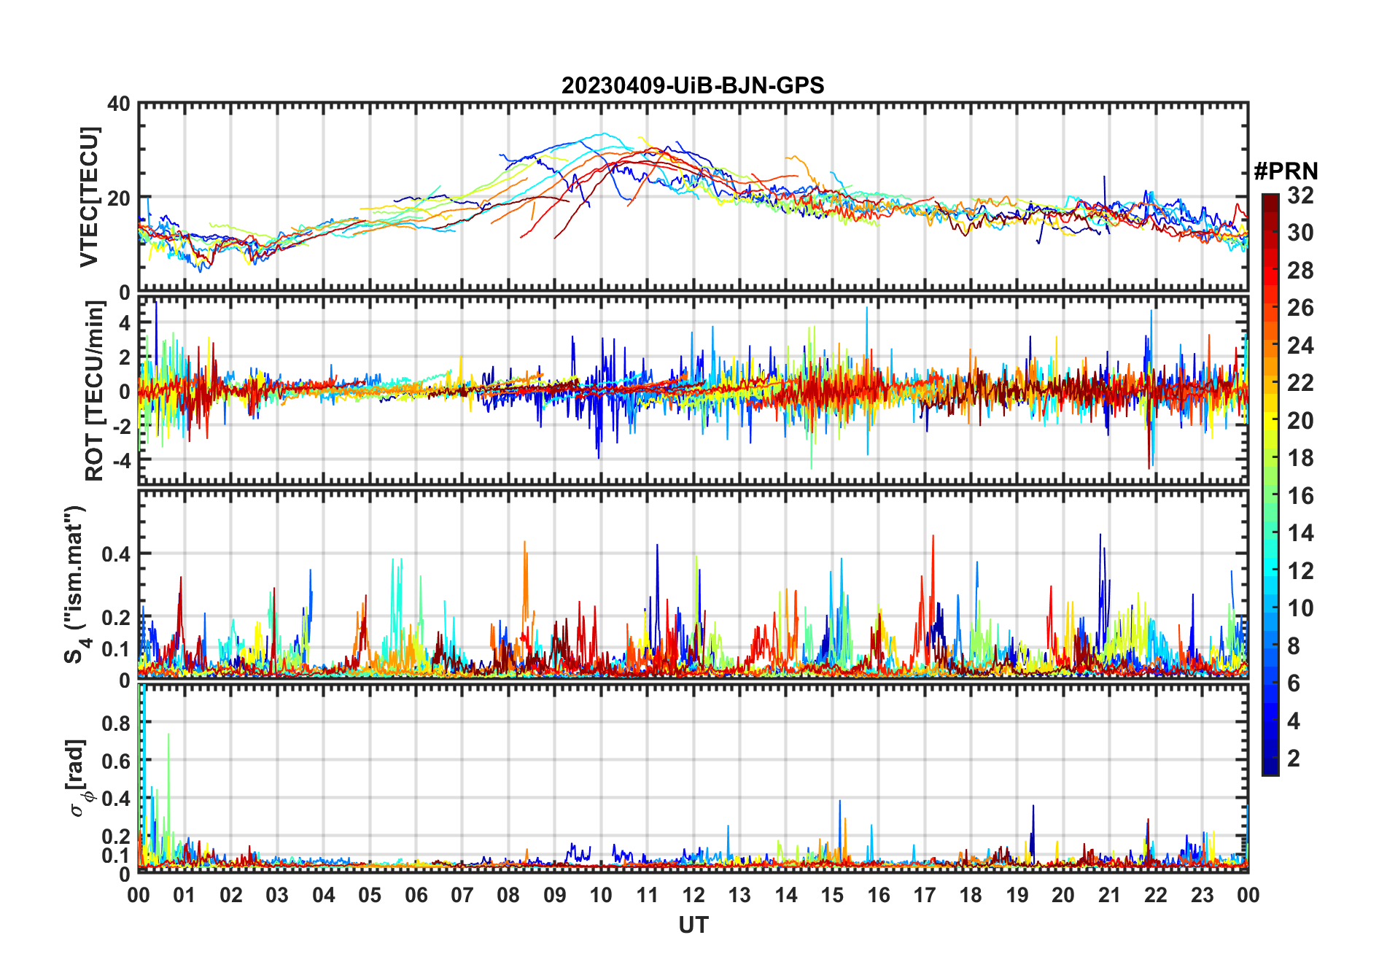Click UT hour tick "03"
1387x970 pixels.
pos(277,895)
